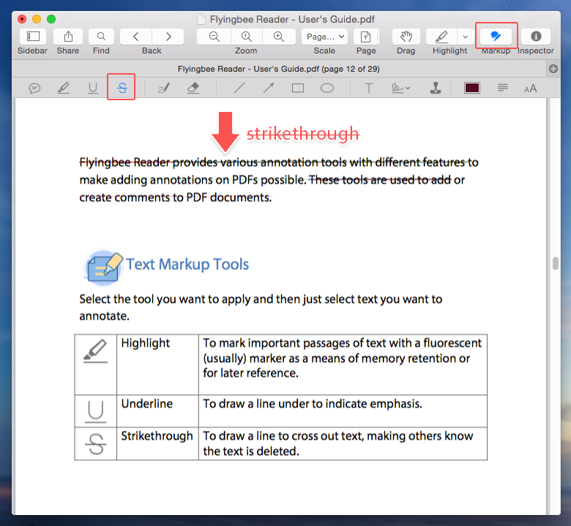Zoom in with the plus magnifier
Image resolution: width=571 pixels, height=526 pixels.
click(279, 37)
